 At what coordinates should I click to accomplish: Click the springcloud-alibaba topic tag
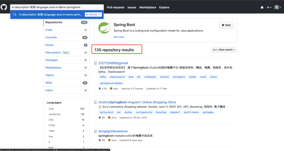(x=111, y=83)
